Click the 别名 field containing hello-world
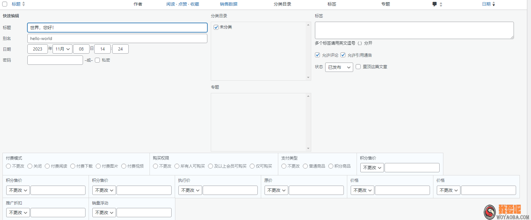This screenshot has height=220, width=531. tap(117, 38)
